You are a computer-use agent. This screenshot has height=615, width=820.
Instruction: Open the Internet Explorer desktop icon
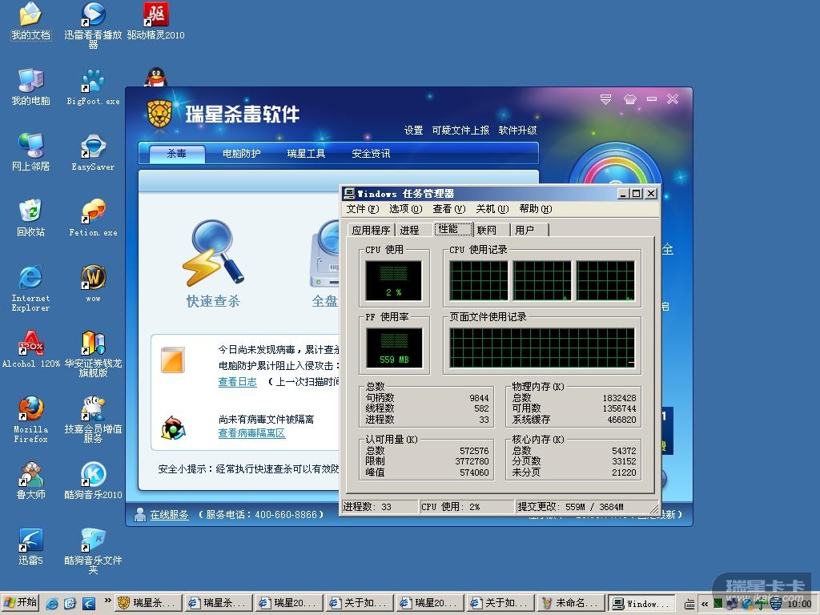(31, 288)
